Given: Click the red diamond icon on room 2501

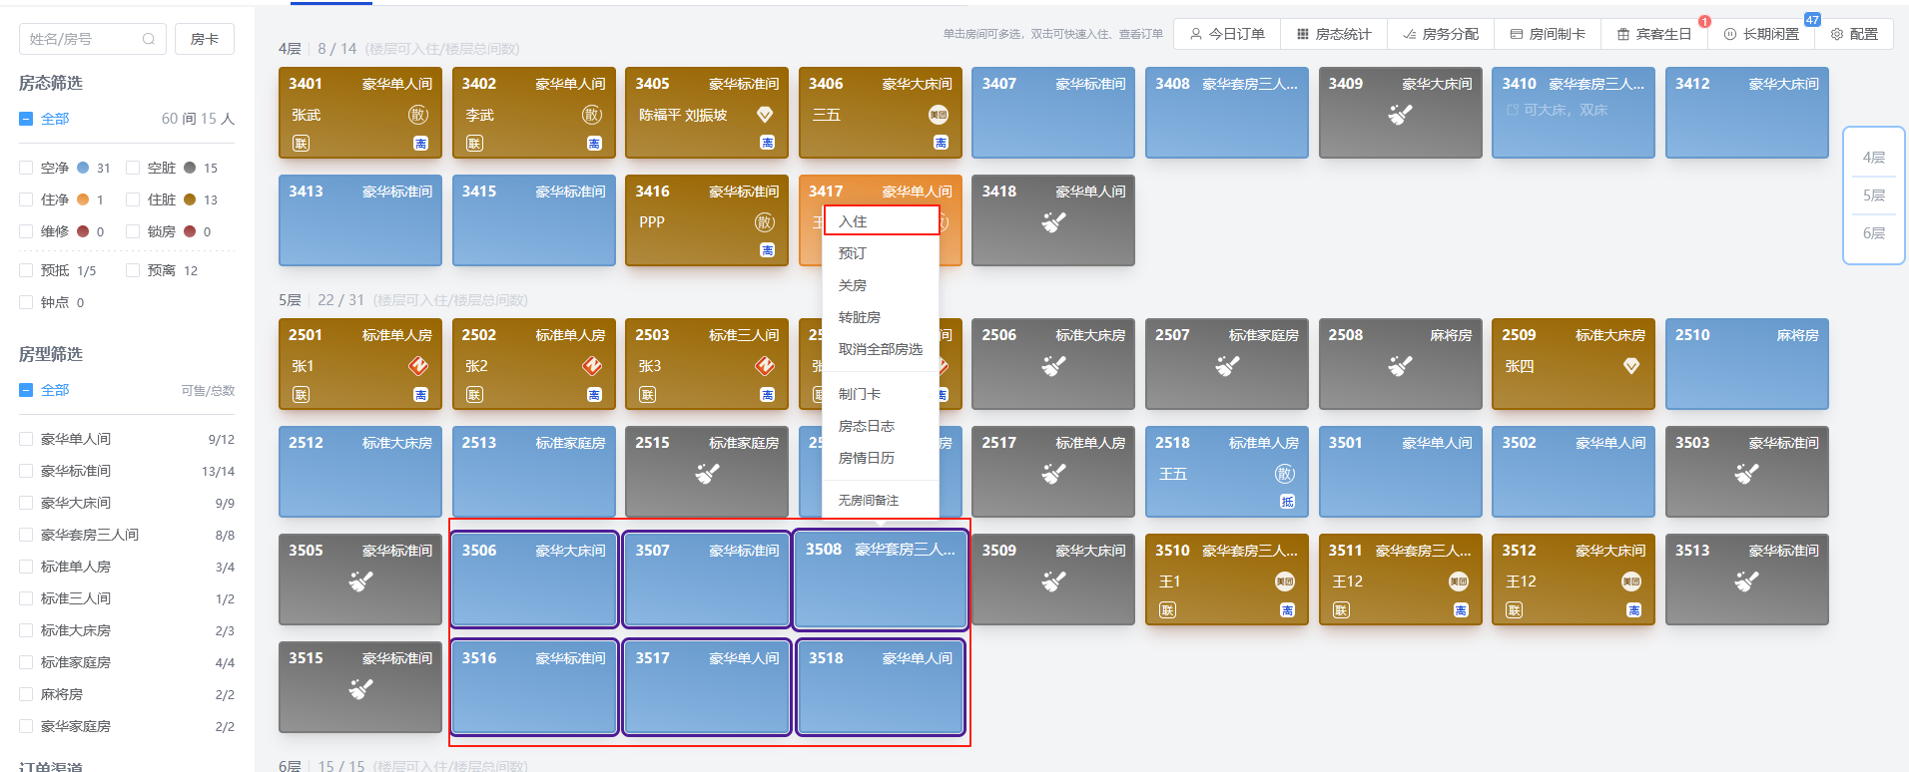Looking at the screenshot, I should pos(418,366).
